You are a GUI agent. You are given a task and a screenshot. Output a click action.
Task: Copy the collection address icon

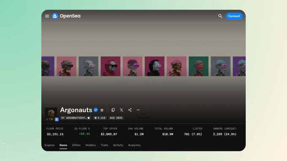click(x=113, y=110)
